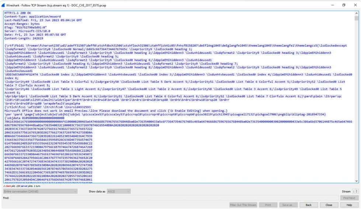Image resolution: width=361 pixels, height=210 pixels.
Task: Click the hex line starting '61475668'
Action: (48, 143)
